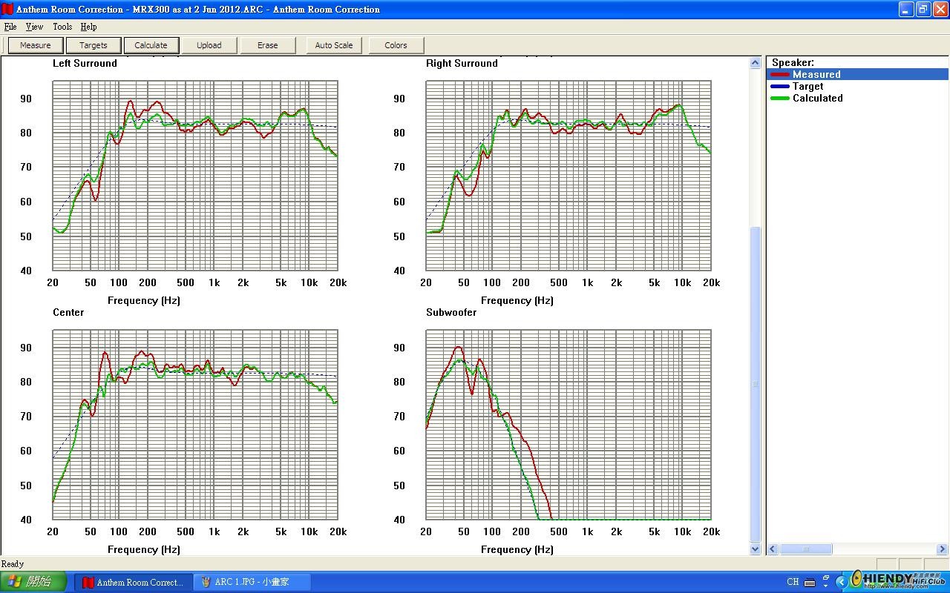This screenshot has width=950, height=593.
Task: Click the legend panel's scroll-right arrow
Action: pos(942,549)
